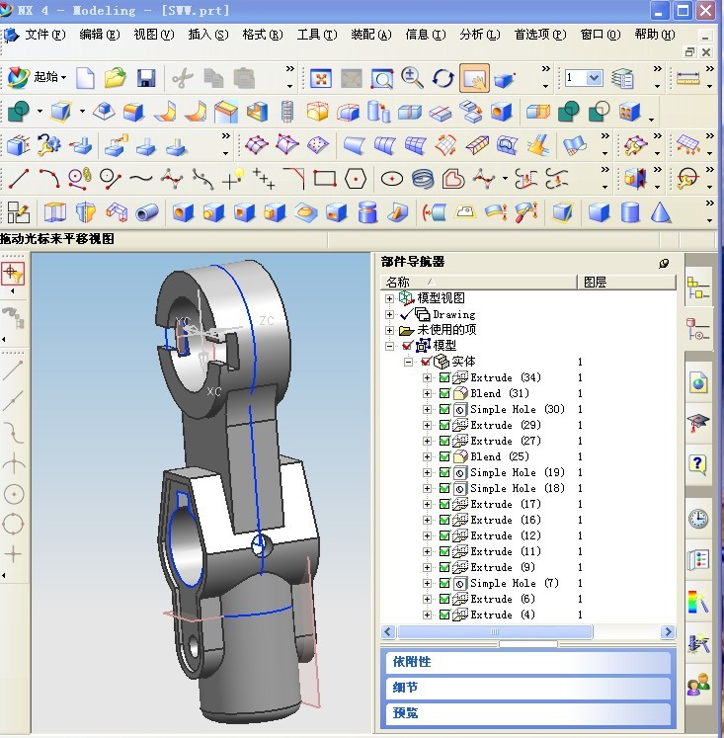The width and height of the screenshot is (724, 738).
Task: Open the History clock sidebar icon
Action: coord(698,519)
